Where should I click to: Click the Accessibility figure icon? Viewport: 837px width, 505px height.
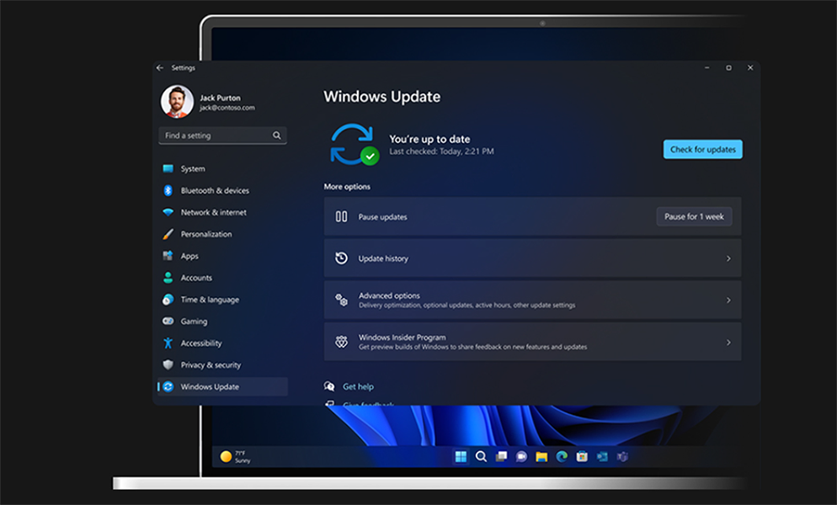pos(168,343)
